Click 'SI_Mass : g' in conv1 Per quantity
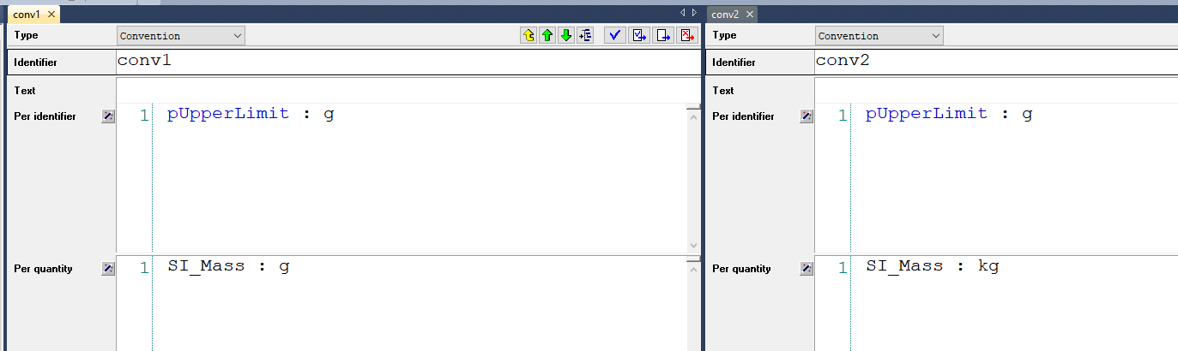The height and width of the screenshot is (351, 1178). (x=228, y=266)
